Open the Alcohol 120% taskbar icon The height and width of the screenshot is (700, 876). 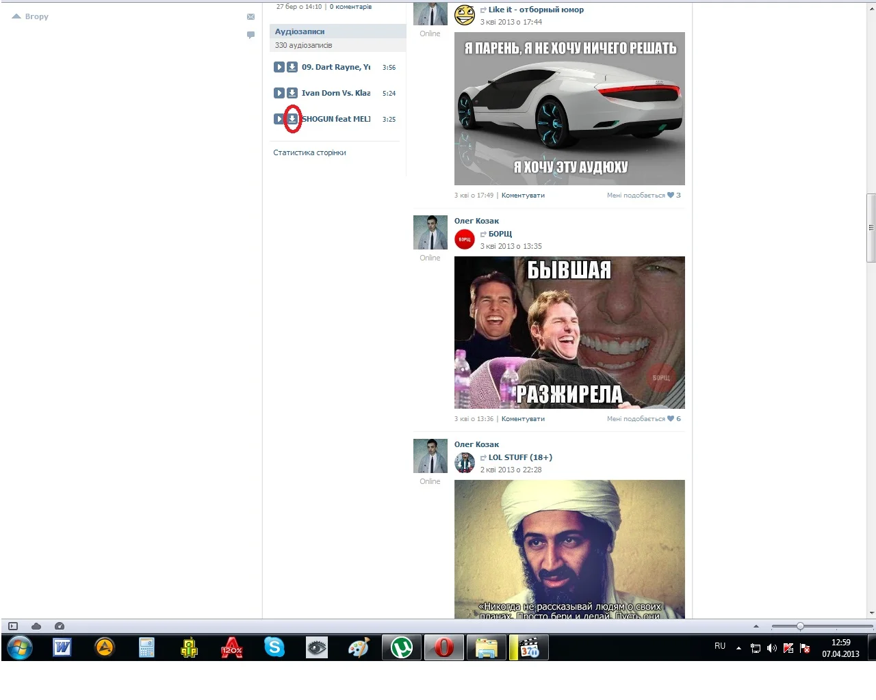point(232,647)
